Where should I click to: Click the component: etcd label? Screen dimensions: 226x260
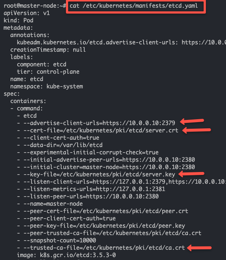click(x=36, y=65)
